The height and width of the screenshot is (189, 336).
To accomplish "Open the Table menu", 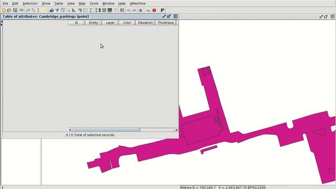I will coord(58,4).
